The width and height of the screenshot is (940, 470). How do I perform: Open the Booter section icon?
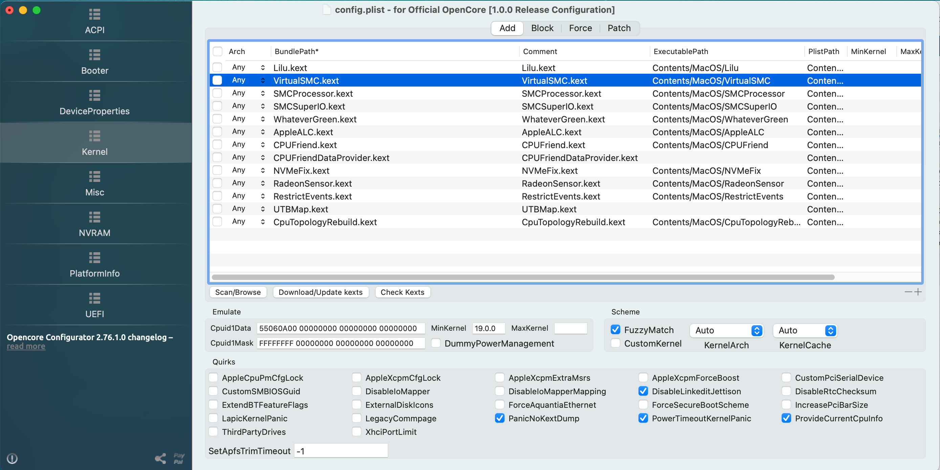click(94, 55)
